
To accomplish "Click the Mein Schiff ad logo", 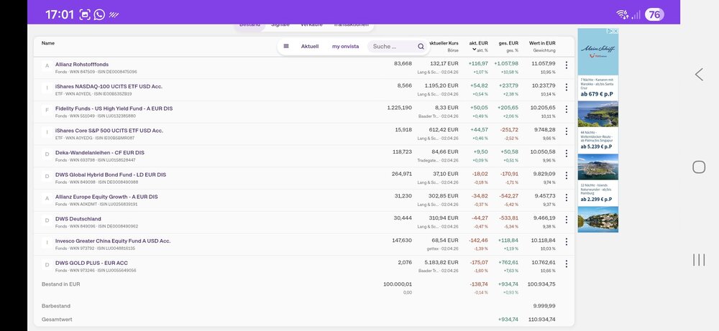I will (x=598, y=50).
